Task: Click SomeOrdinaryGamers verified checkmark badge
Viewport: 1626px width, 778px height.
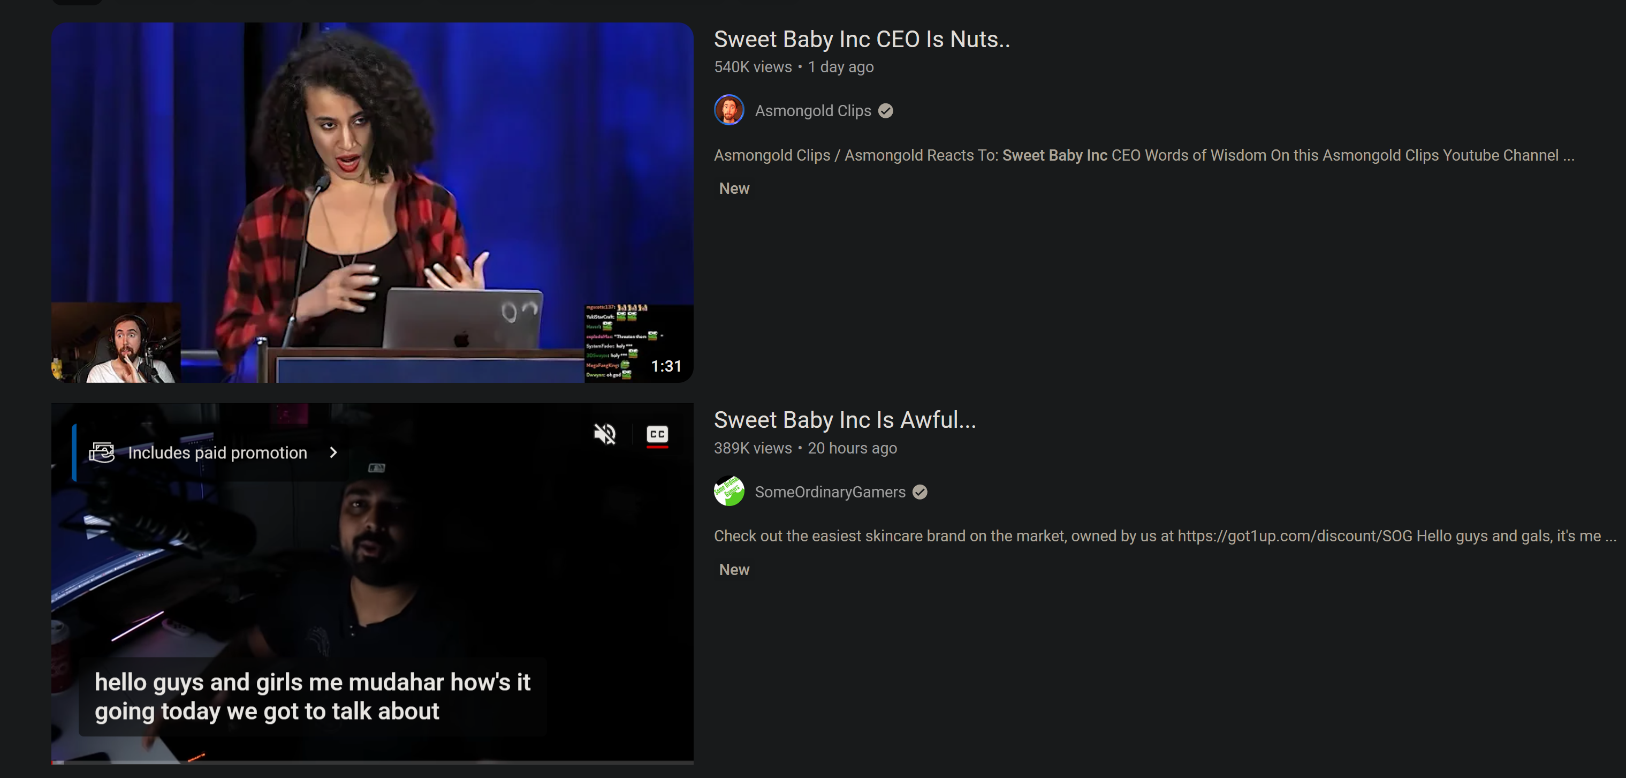Action: (920, 492)
